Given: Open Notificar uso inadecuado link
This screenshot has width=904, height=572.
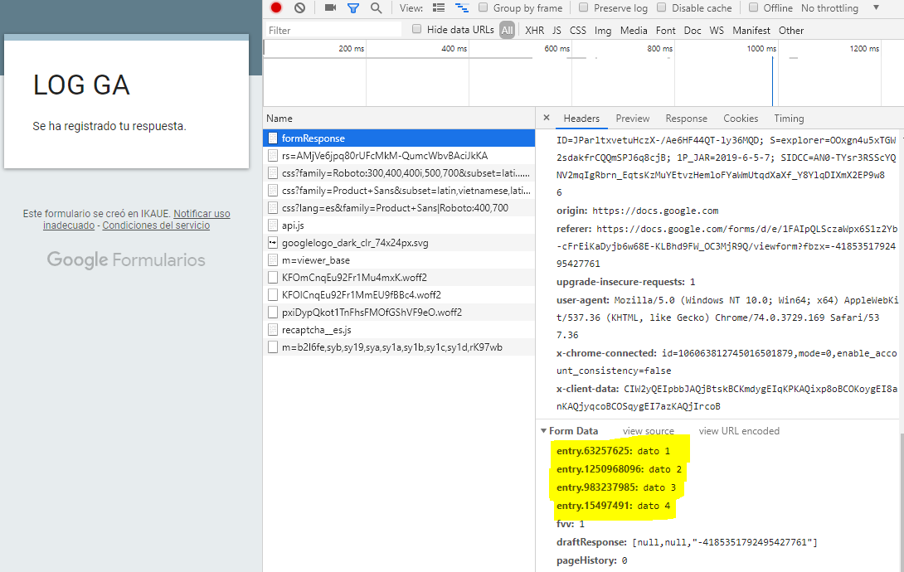Looking at the screenshot, I should (202, 214).
